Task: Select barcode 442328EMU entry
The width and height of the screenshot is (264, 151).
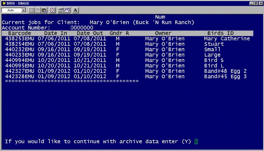Action: (x=20, y=77)
